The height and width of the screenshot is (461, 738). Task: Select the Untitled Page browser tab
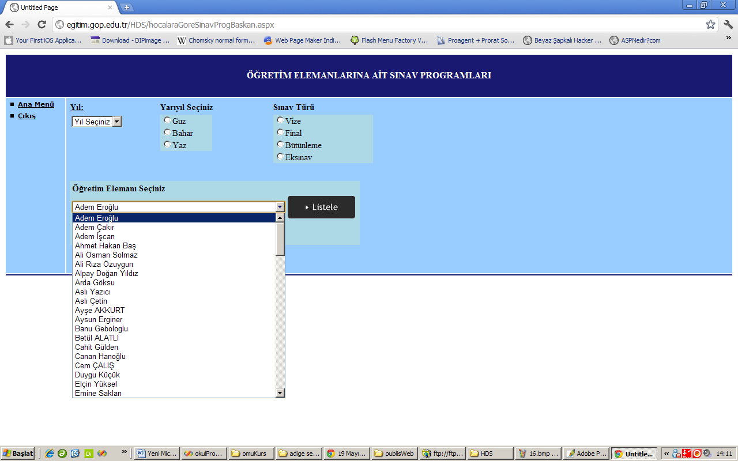point(58,7)
